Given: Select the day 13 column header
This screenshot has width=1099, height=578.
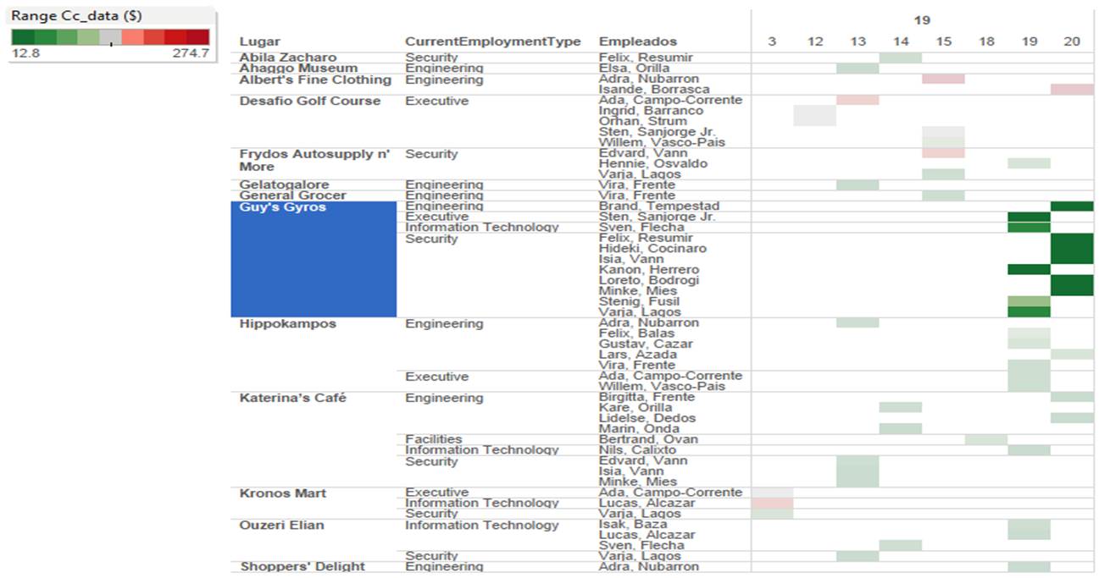Looking at the screenshot, I should 858,41.
